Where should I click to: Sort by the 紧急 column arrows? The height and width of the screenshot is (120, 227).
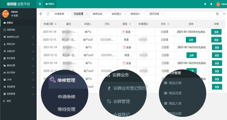tap(130, 24)
